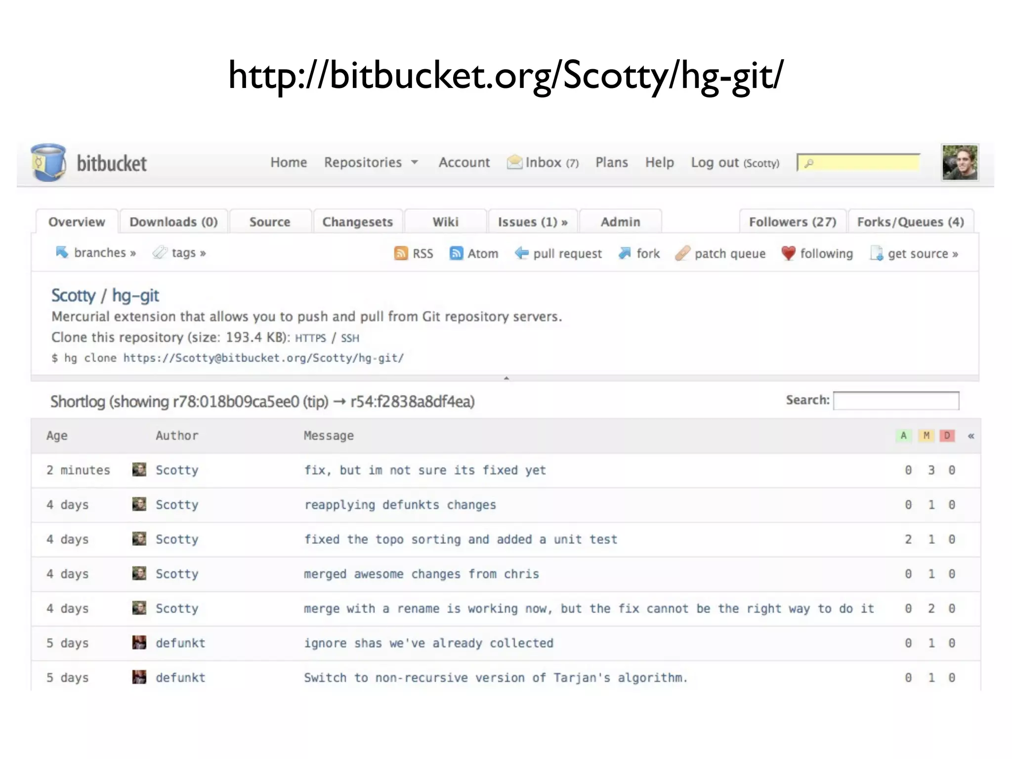Open commit 'fix, but im not sure its fixed yet'

425,470
